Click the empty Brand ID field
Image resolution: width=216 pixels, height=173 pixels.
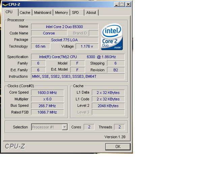(93, 33)
